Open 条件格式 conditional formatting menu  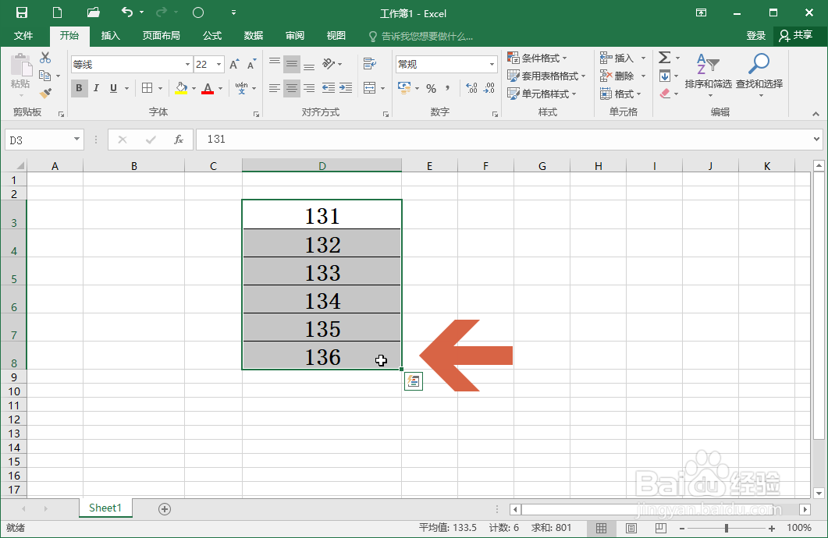538,58
